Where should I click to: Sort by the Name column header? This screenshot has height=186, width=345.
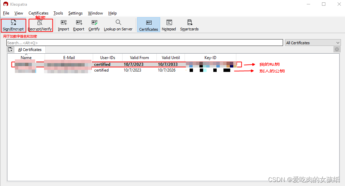point(26,57)
